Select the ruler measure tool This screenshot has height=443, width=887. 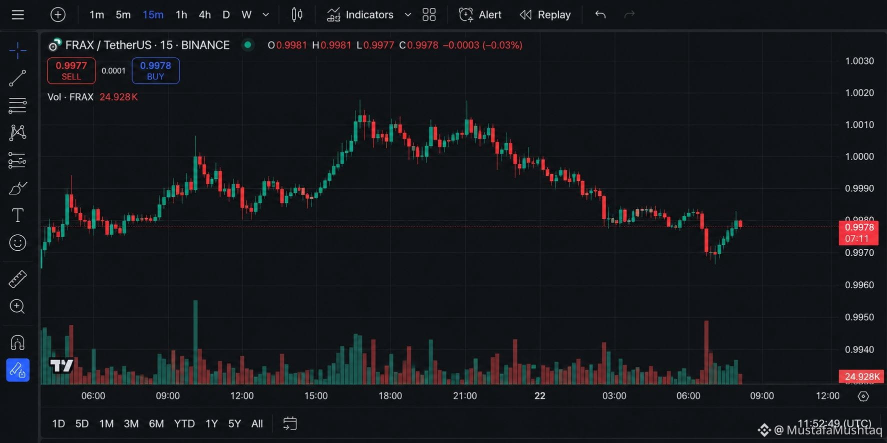17,279
